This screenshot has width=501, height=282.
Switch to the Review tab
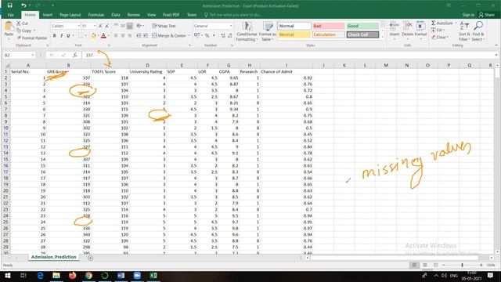pyautogui.click(x=134, y=15)
